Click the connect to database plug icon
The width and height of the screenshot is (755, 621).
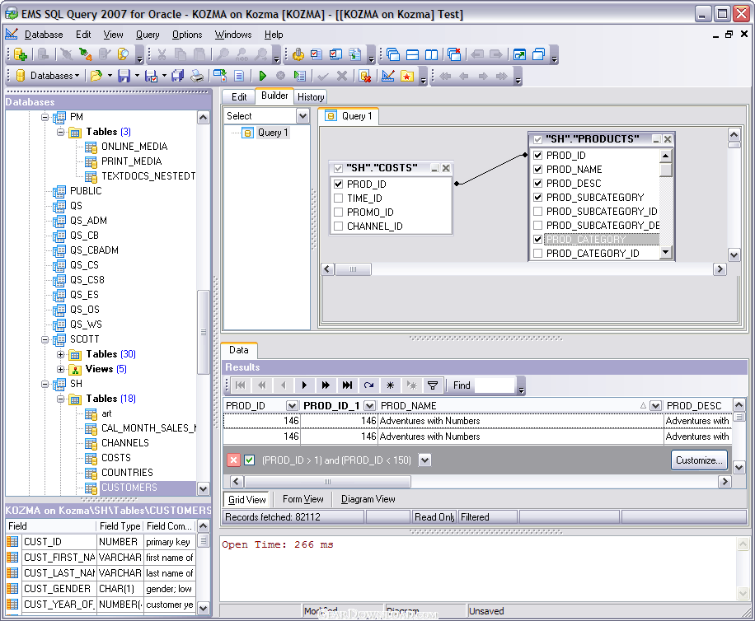coord(85,54)
